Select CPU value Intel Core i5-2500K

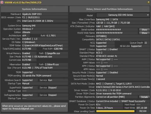38,21
